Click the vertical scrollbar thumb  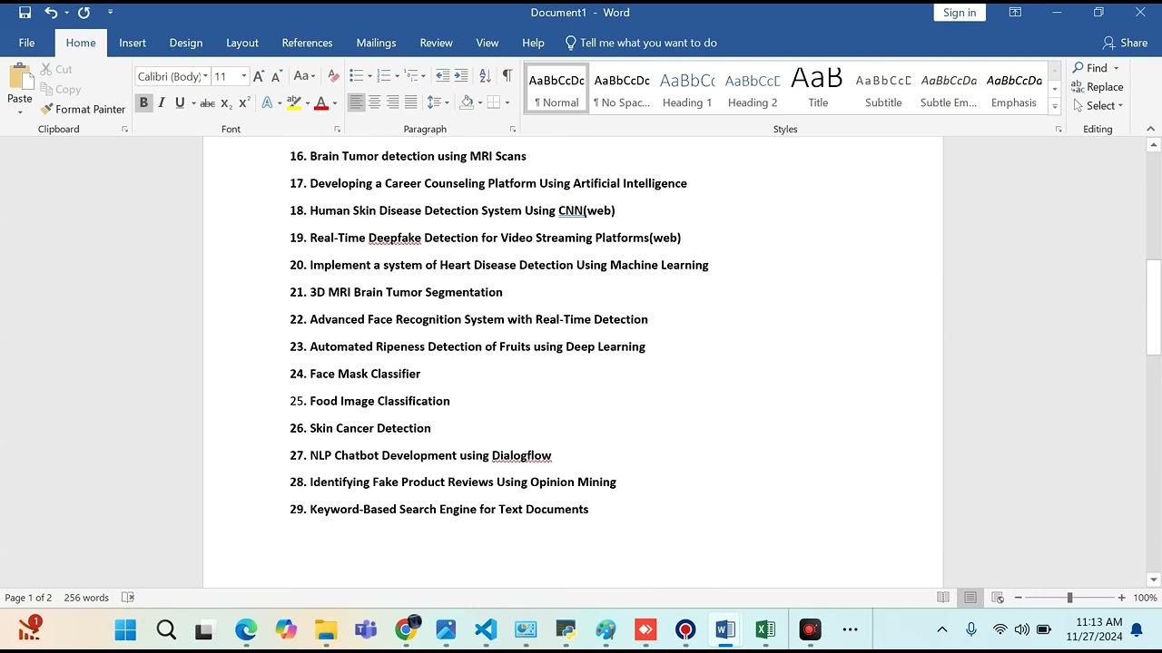coord(1154,307)
